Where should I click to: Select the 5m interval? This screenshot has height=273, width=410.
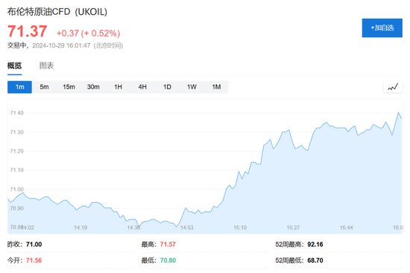(x=44, y=87)
